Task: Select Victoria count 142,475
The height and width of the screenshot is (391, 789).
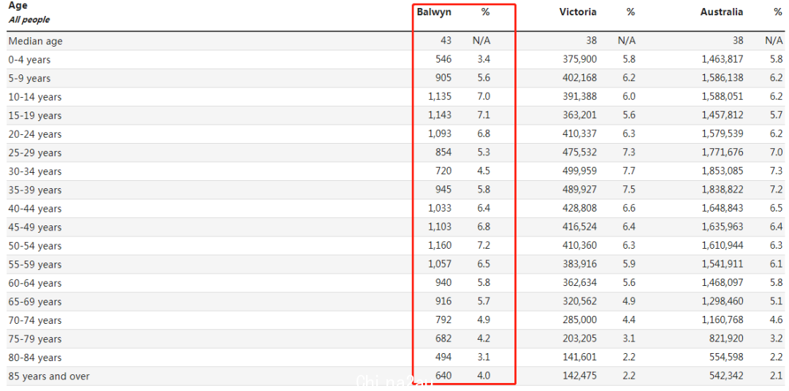Action: (x=580, y=376)
